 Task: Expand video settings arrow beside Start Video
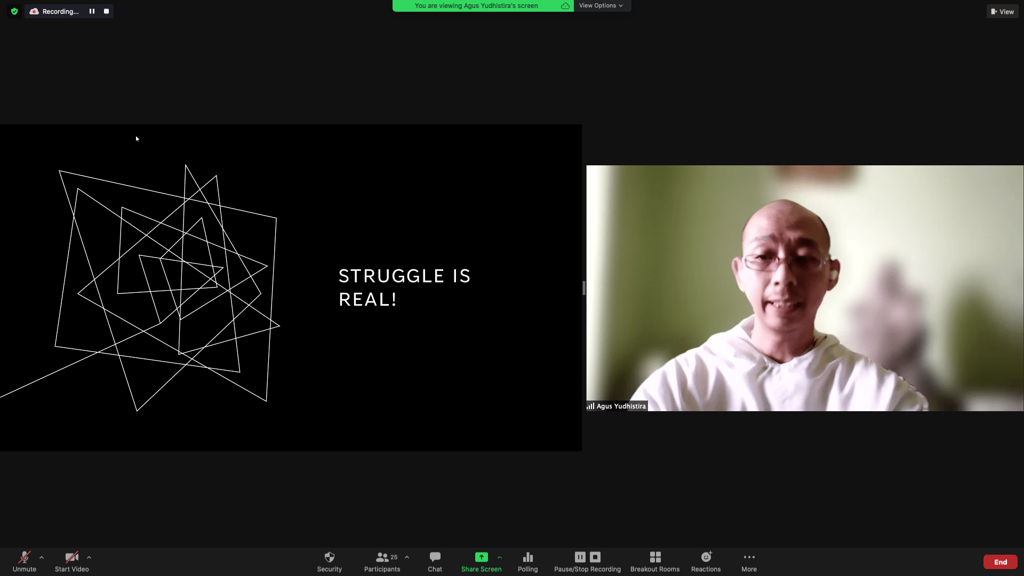coord(89,557)
